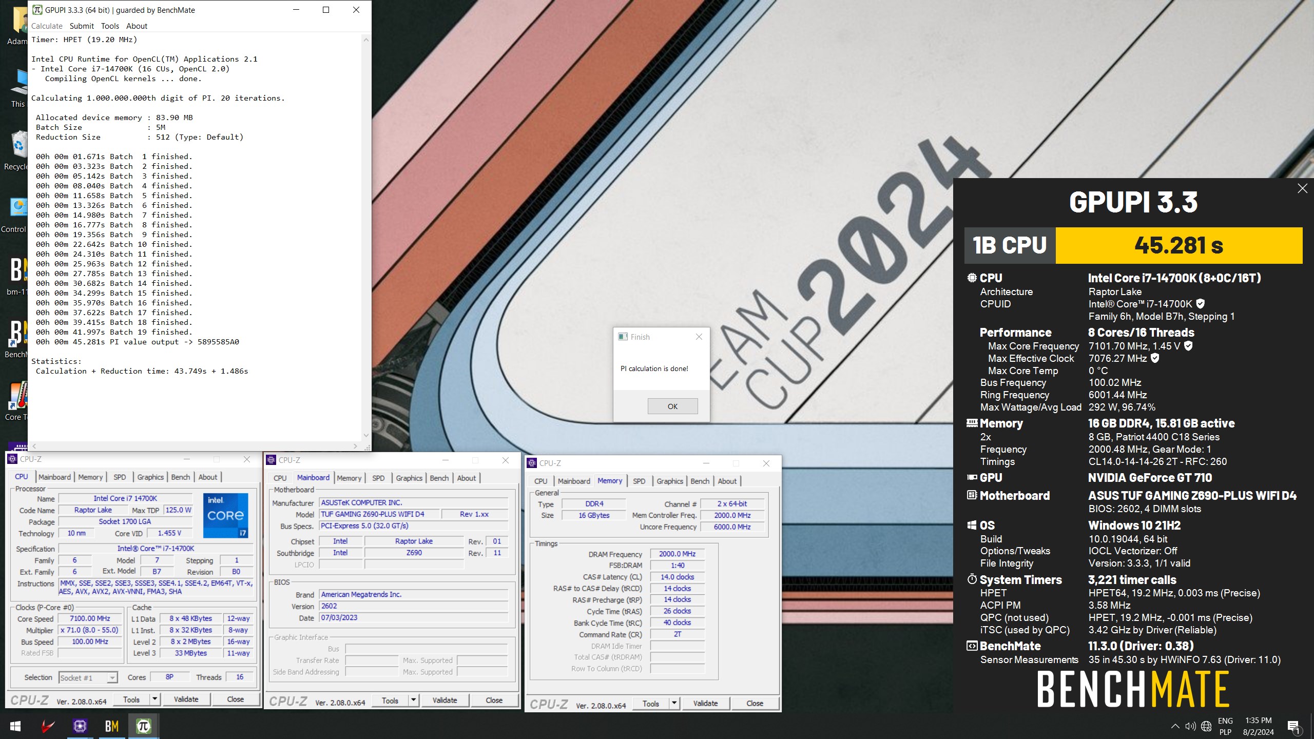Click the GPUPI taskbar icon
The height and width of the screenshot is (739, 1314).
point(143,726)
